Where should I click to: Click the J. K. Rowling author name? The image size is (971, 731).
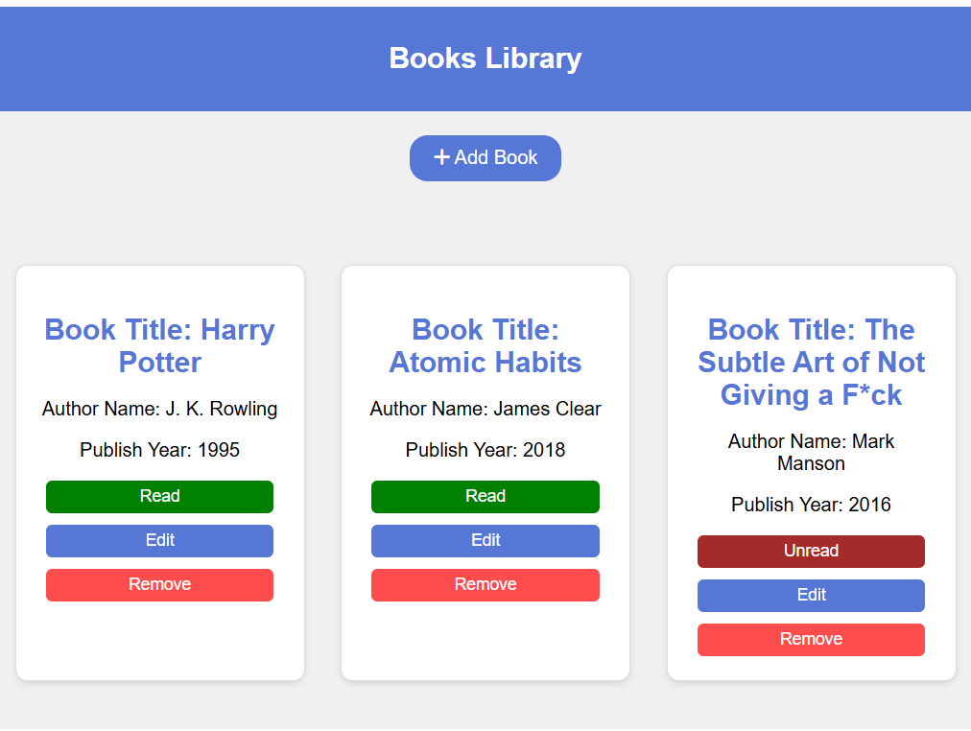[x=159, y=410]
